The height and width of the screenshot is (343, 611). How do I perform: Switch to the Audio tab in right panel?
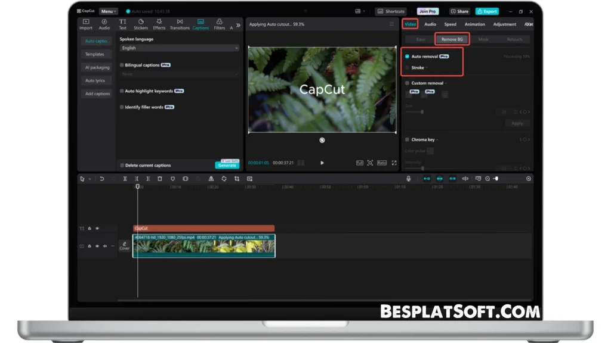click(430, 24)
